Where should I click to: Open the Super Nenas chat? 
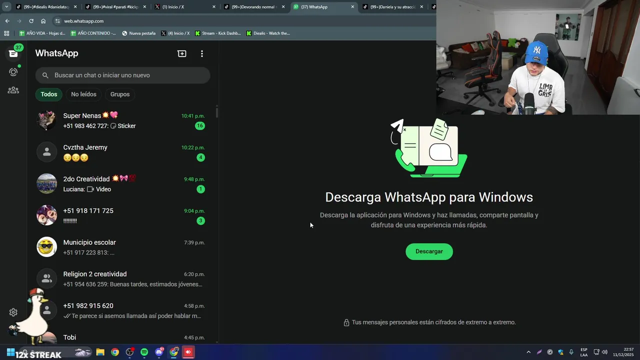pyautogui.click(x=122, y=120)
